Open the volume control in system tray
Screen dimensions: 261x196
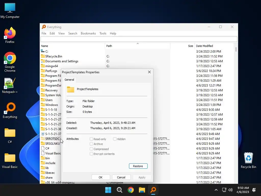(x=230, y=190)
